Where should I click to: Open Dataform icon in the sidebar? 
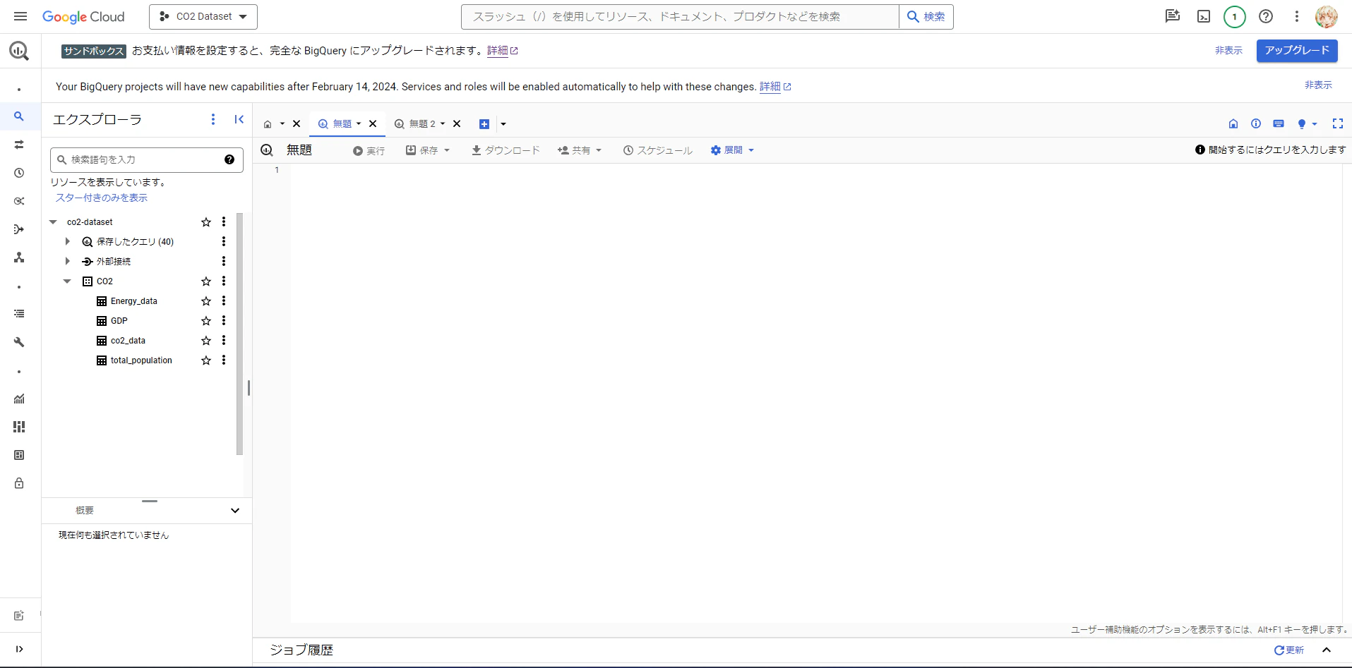click(19, 229)
